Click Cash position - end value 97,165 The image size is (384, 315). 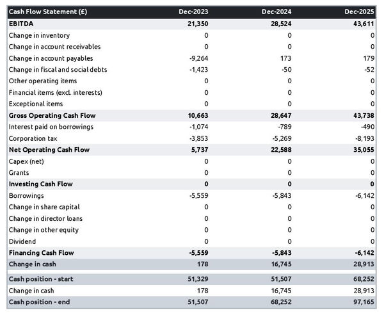[363, 302]
